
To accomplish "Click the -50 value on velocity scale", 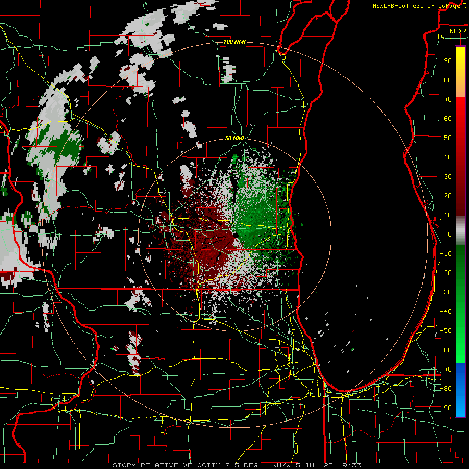I will [446, 331].
